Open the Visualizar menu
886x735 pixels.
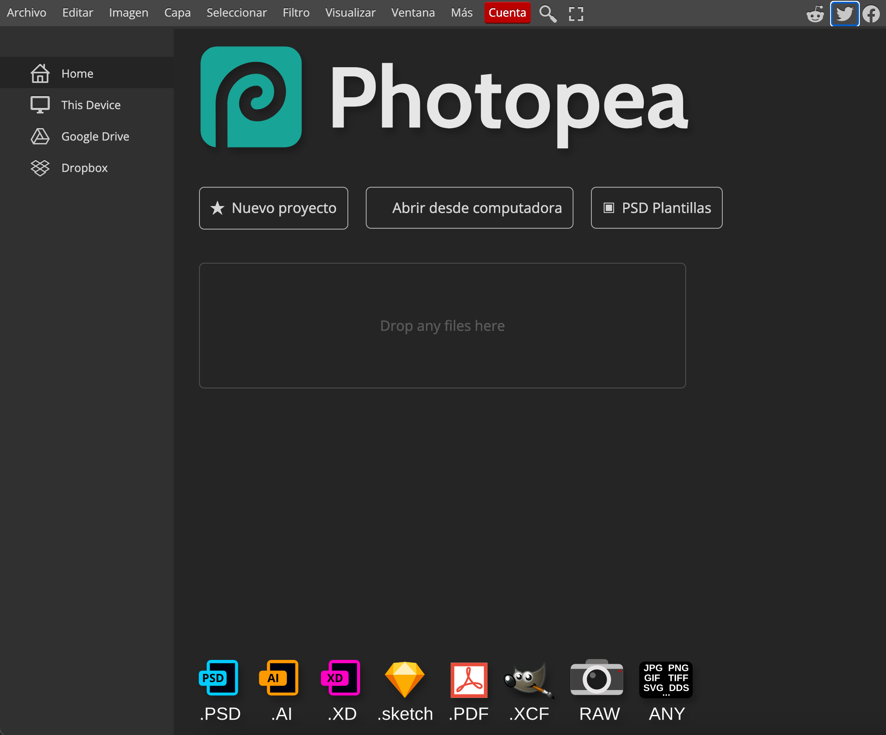tap(350, 13)
